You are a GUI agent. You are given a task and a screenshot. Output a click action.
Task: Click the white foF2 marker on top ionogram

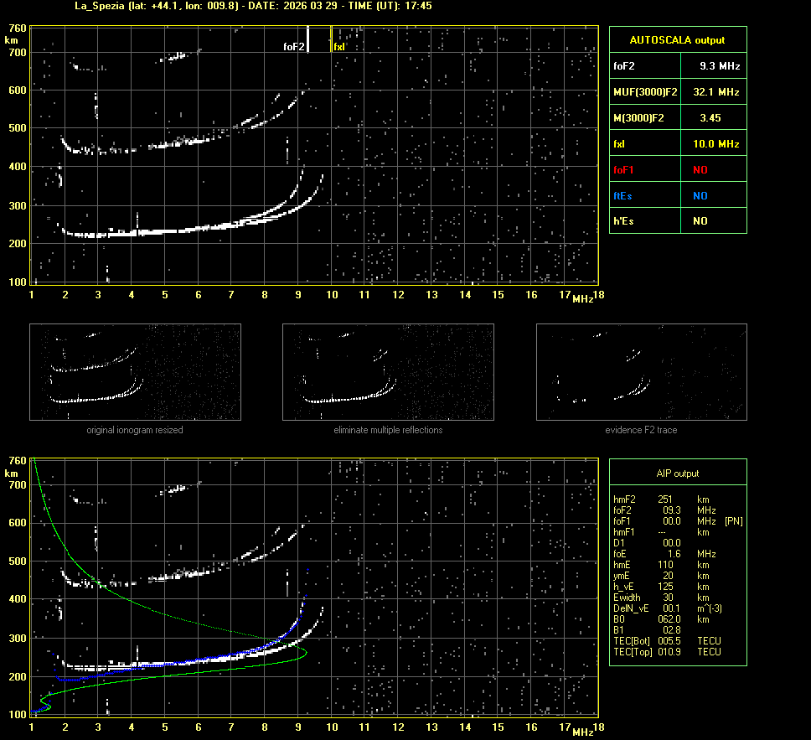[308, 39]
